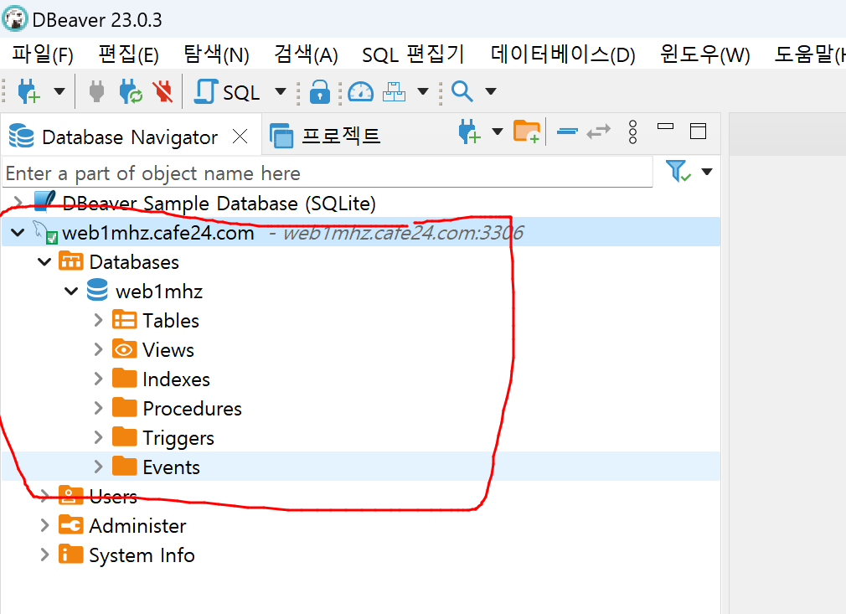Open dropdown arrow next to filter funnel
The width and height of the screenshot is (846, 614).
(x=707, y=172)
